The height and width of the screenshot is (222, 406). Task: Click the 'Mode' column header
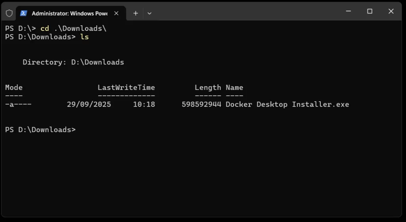(14, 87)
